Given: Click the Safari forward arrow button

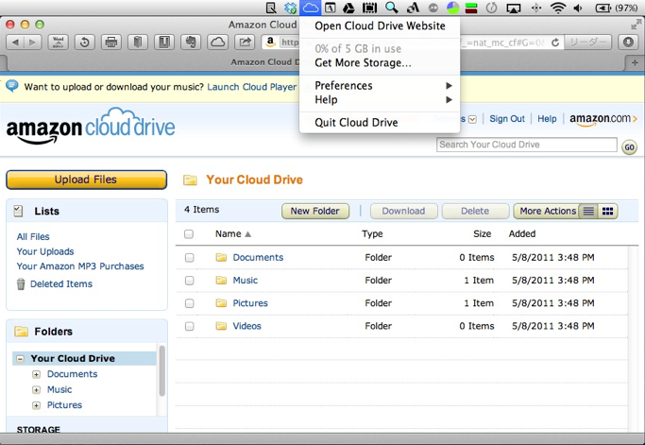Looking at the screenshot, I should 32,42.
